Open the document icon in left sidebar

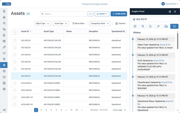(x=4, y=11)
